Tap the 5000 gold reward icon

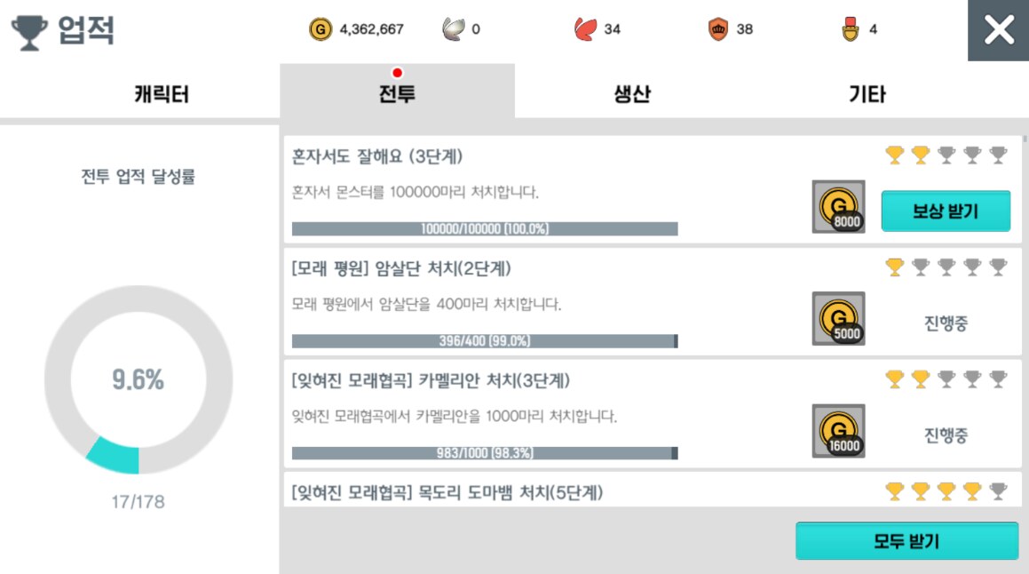(838, 318)
